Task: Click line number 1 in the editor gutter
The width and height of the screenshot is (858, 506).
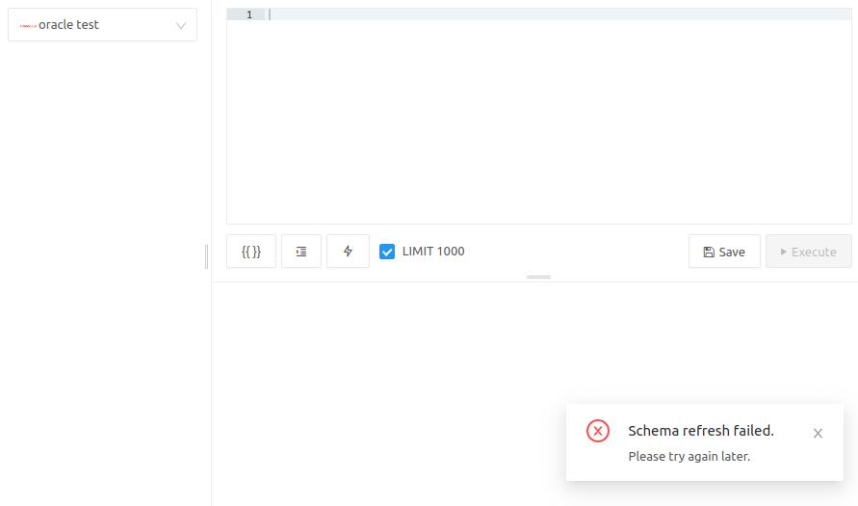Action: [x=249, y=14]
